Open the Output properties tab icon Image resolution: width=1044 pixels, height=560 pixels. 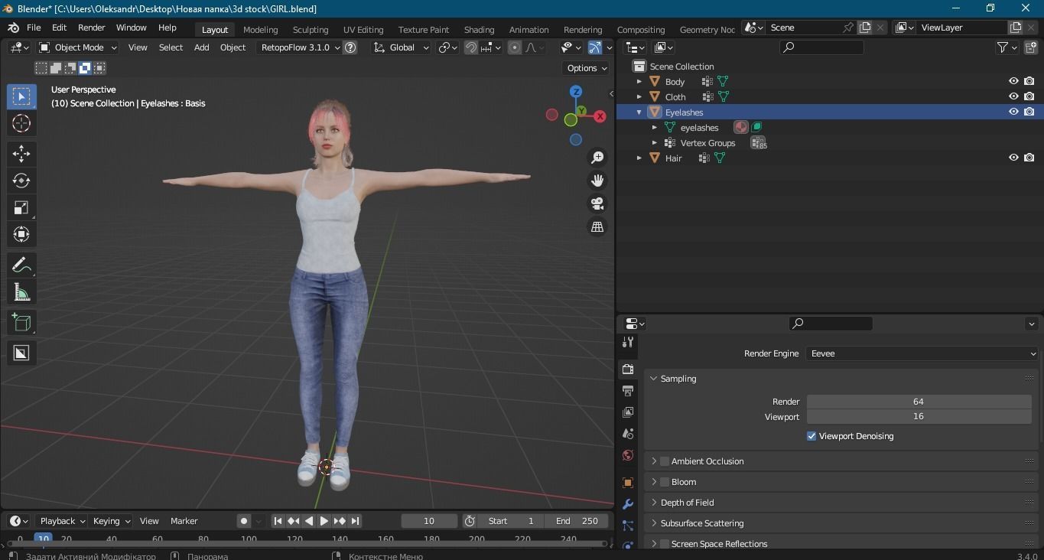coord(628,391)
